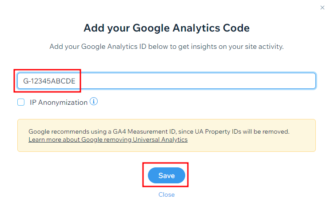Open the IP Anonymization info tooltip icon

pos(94,101)
